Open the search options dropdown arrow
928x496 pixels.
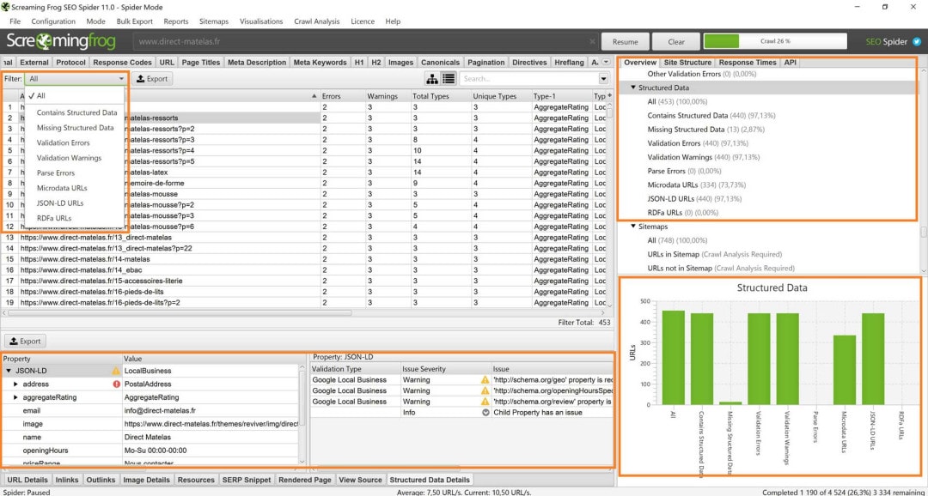tap(603, 79)
